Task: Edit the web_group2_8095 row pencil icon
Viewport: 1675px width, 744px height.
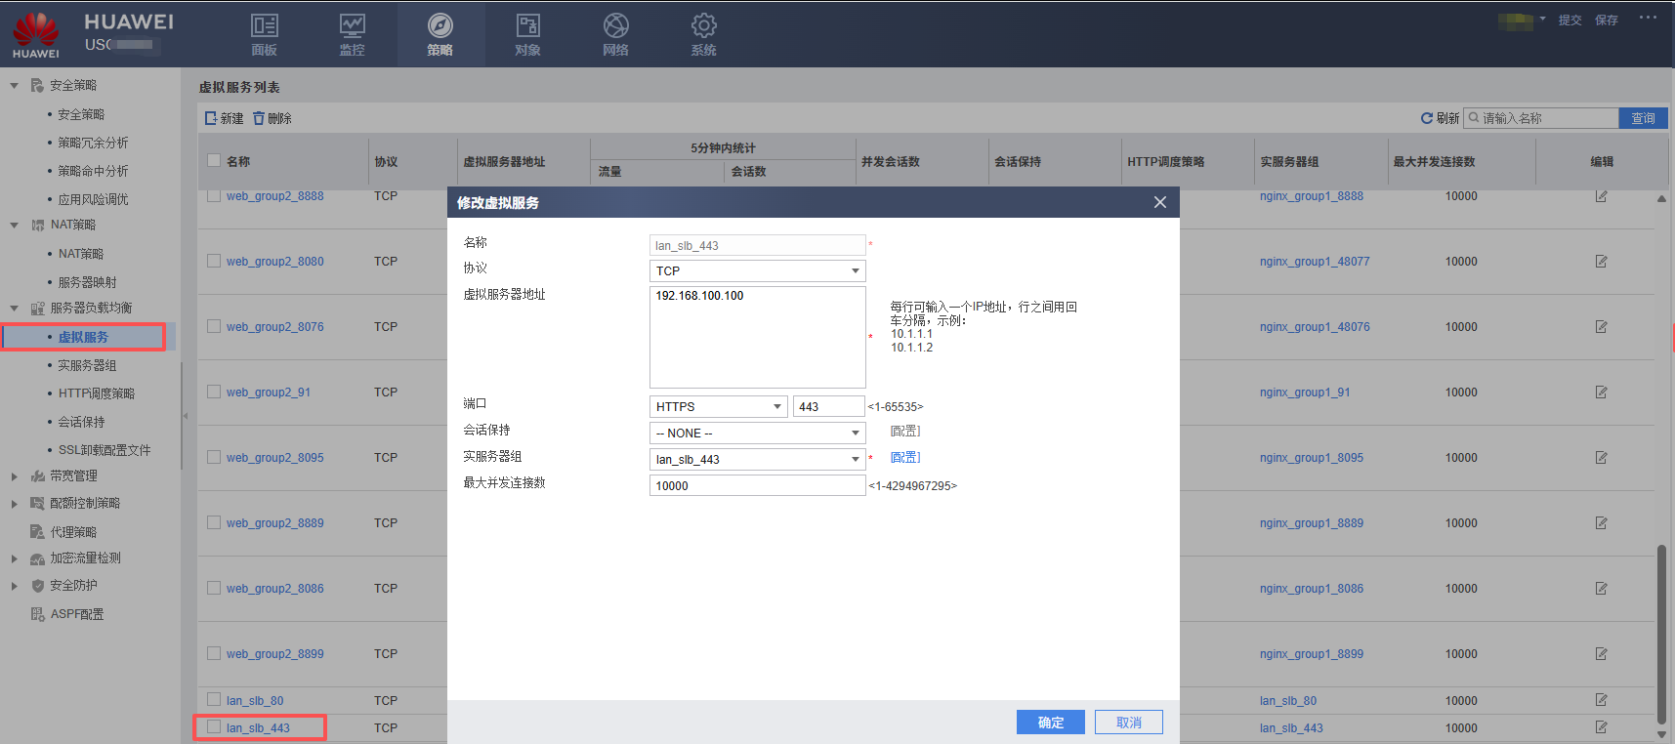Action: (1602, 458)
